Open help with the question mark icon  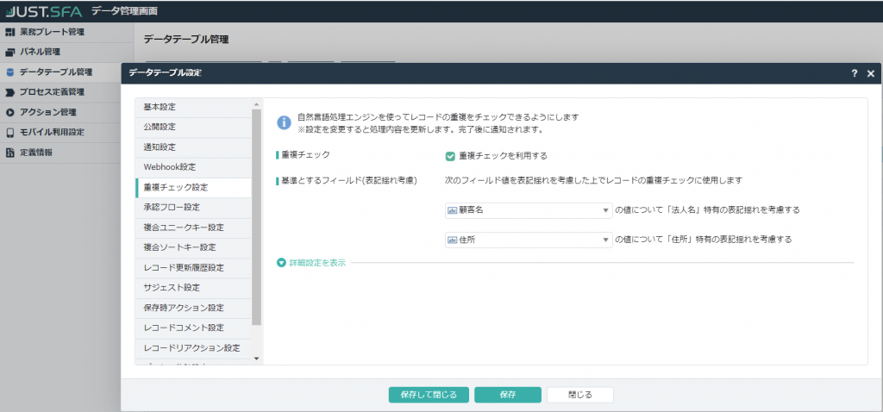tap(854, 74)
